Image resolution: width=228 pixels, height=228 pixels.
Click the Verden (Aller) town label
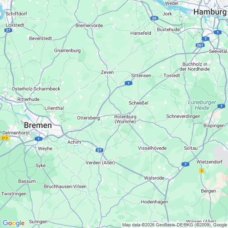pyautogui.click(x=100, y=163)
